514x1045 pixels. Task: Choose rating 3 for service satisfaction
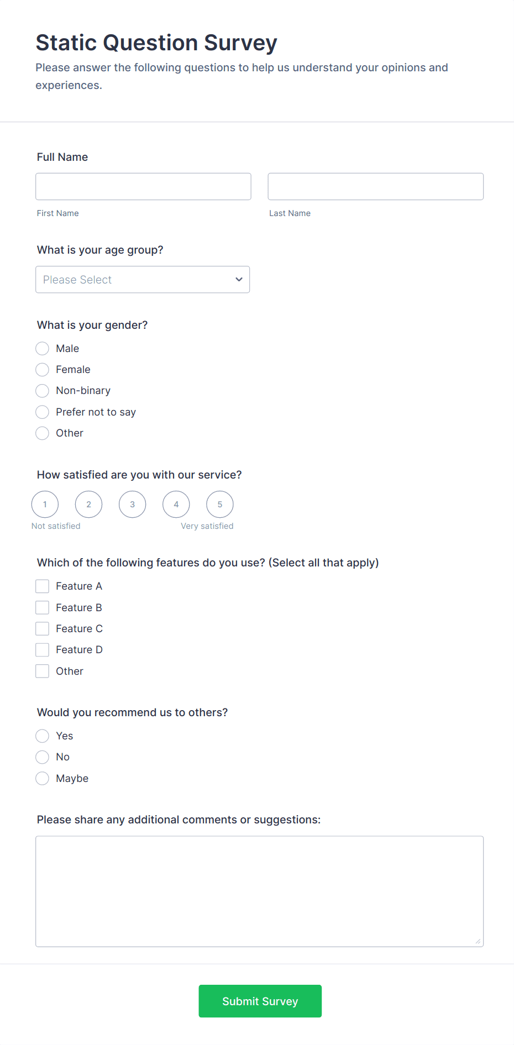coord(132,504)
